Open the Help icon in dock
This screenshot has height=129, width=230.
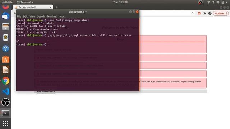[5, 48]
